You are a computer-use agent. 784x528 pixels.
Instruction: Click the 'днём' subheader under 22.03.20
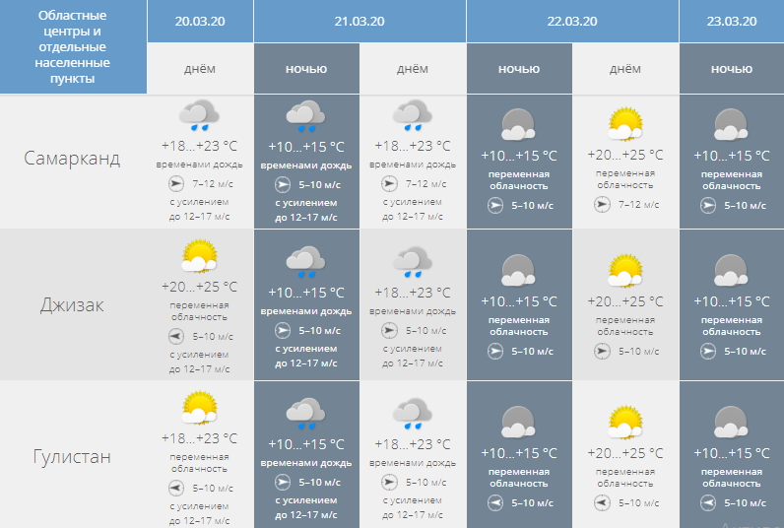point(625,69)
